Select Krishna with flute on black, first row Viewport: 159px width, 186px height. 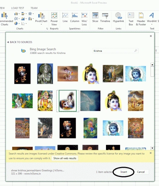[22, 74]
